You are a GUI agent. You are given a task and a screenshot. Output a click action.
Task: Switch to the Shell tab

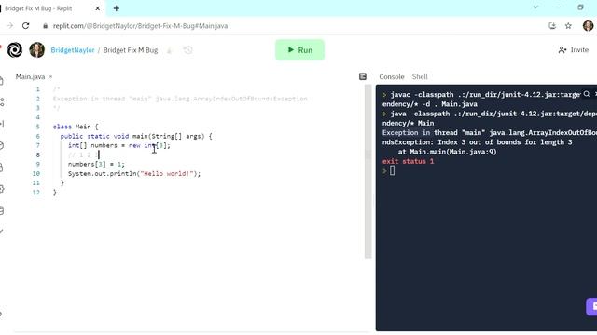420,76
